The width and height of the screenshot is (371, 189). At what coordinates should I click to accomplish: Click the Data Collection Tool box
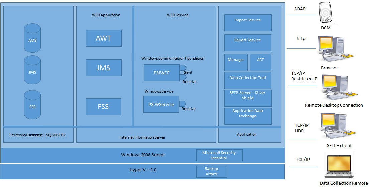point(248,80)
